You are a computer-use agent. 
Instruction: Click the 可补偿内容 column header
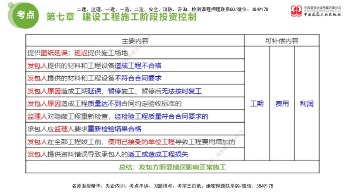pos(282,41)
